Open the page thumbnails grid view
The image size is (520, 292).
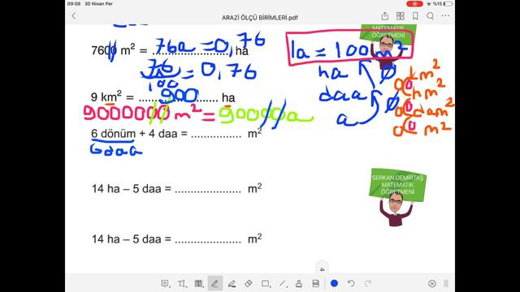401,16
